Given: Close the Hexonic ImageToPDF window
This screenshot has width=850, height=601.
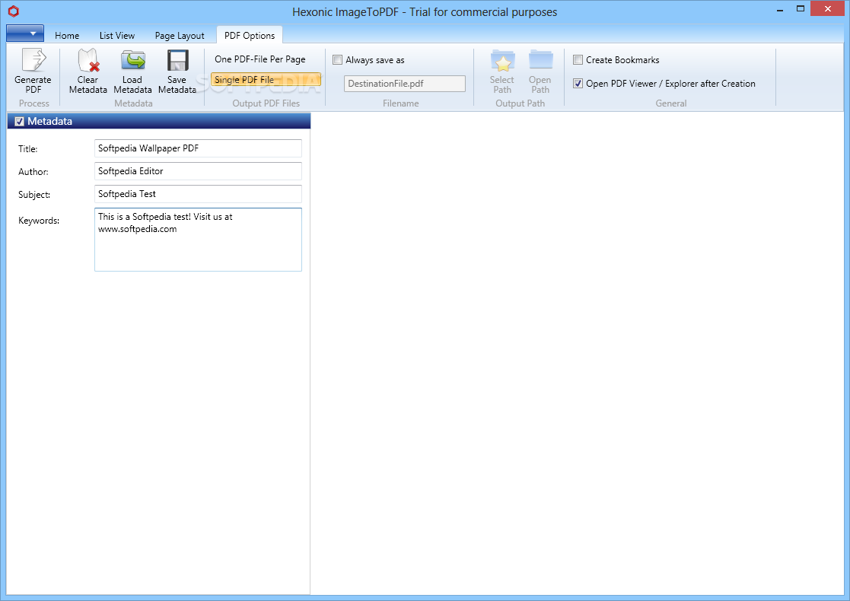Looking at the screenshot, I should pyautogui.click(x=828, y=8).
